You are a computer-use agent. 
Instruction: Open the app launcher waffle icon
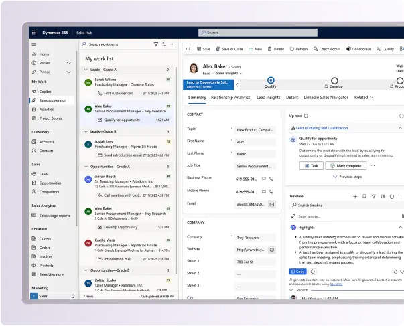[34, 32]
